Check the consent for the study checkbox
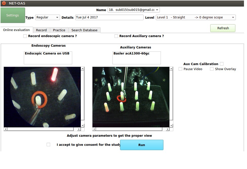This screenshot has width=247, height=169. [x=48, y=145]
